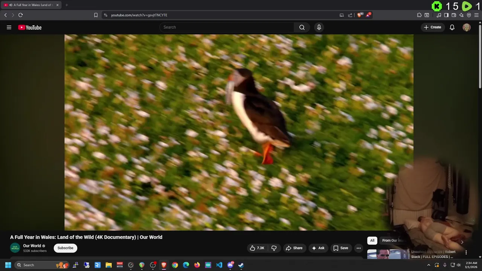
Task: Open options for Unsolved Mysteries video
Action: (x=466, y=253)
